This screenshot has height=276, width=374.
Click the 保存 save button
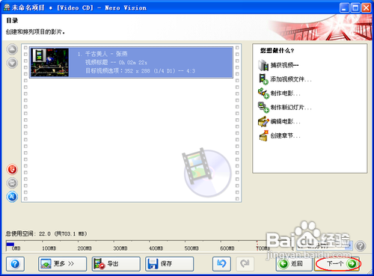click(x=170, y=264)
